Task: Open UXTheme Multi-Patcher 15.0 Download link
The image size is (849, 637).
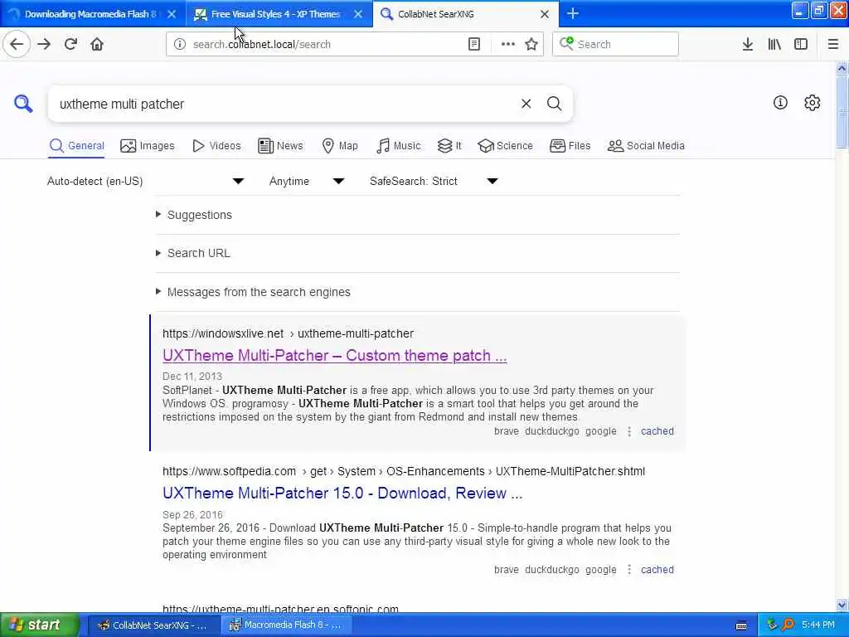Action: (x=342, y=493)
